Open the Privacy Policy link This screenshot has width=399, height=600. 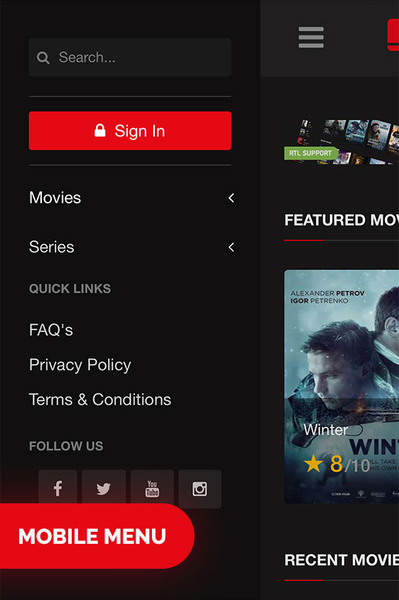(80, 365)
